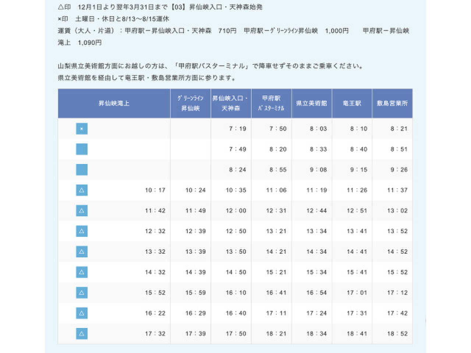
Task: Click the blank blue square in the 7:49 row
Action: (82, 149)
